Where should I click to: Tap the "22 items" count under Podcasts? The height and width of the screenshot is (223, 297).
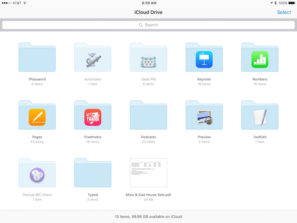pos(148,142)
